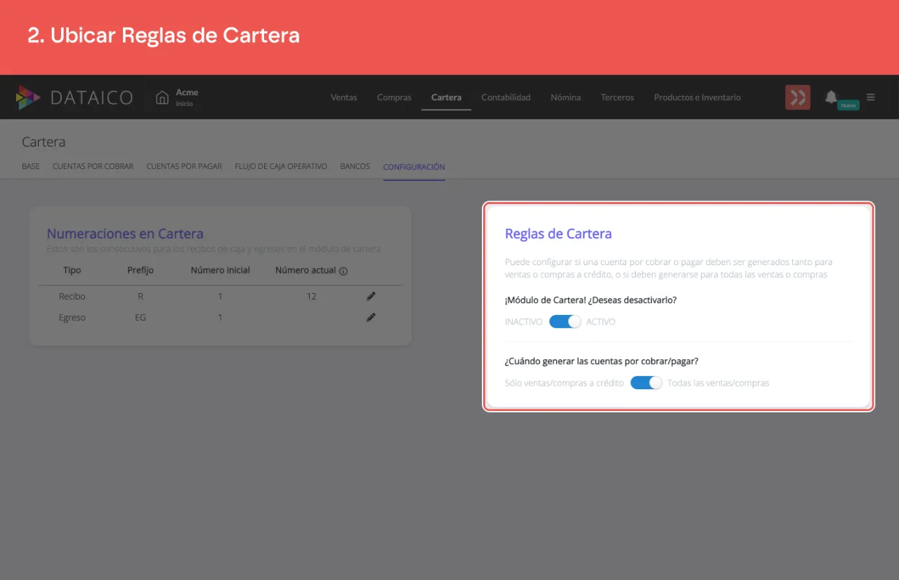899x580 pixels.
Task: Switch to CUENTAS POR PAGAR tab
Action: tap(184, 167)
